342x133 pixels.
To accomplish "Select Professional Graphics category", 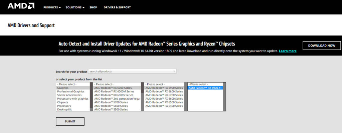I will pyautogui.click(x=73, y=91).
